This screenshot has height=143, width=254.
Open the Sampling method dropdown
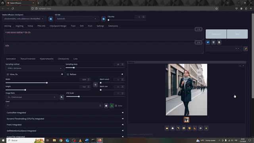(x=35, y=68)
